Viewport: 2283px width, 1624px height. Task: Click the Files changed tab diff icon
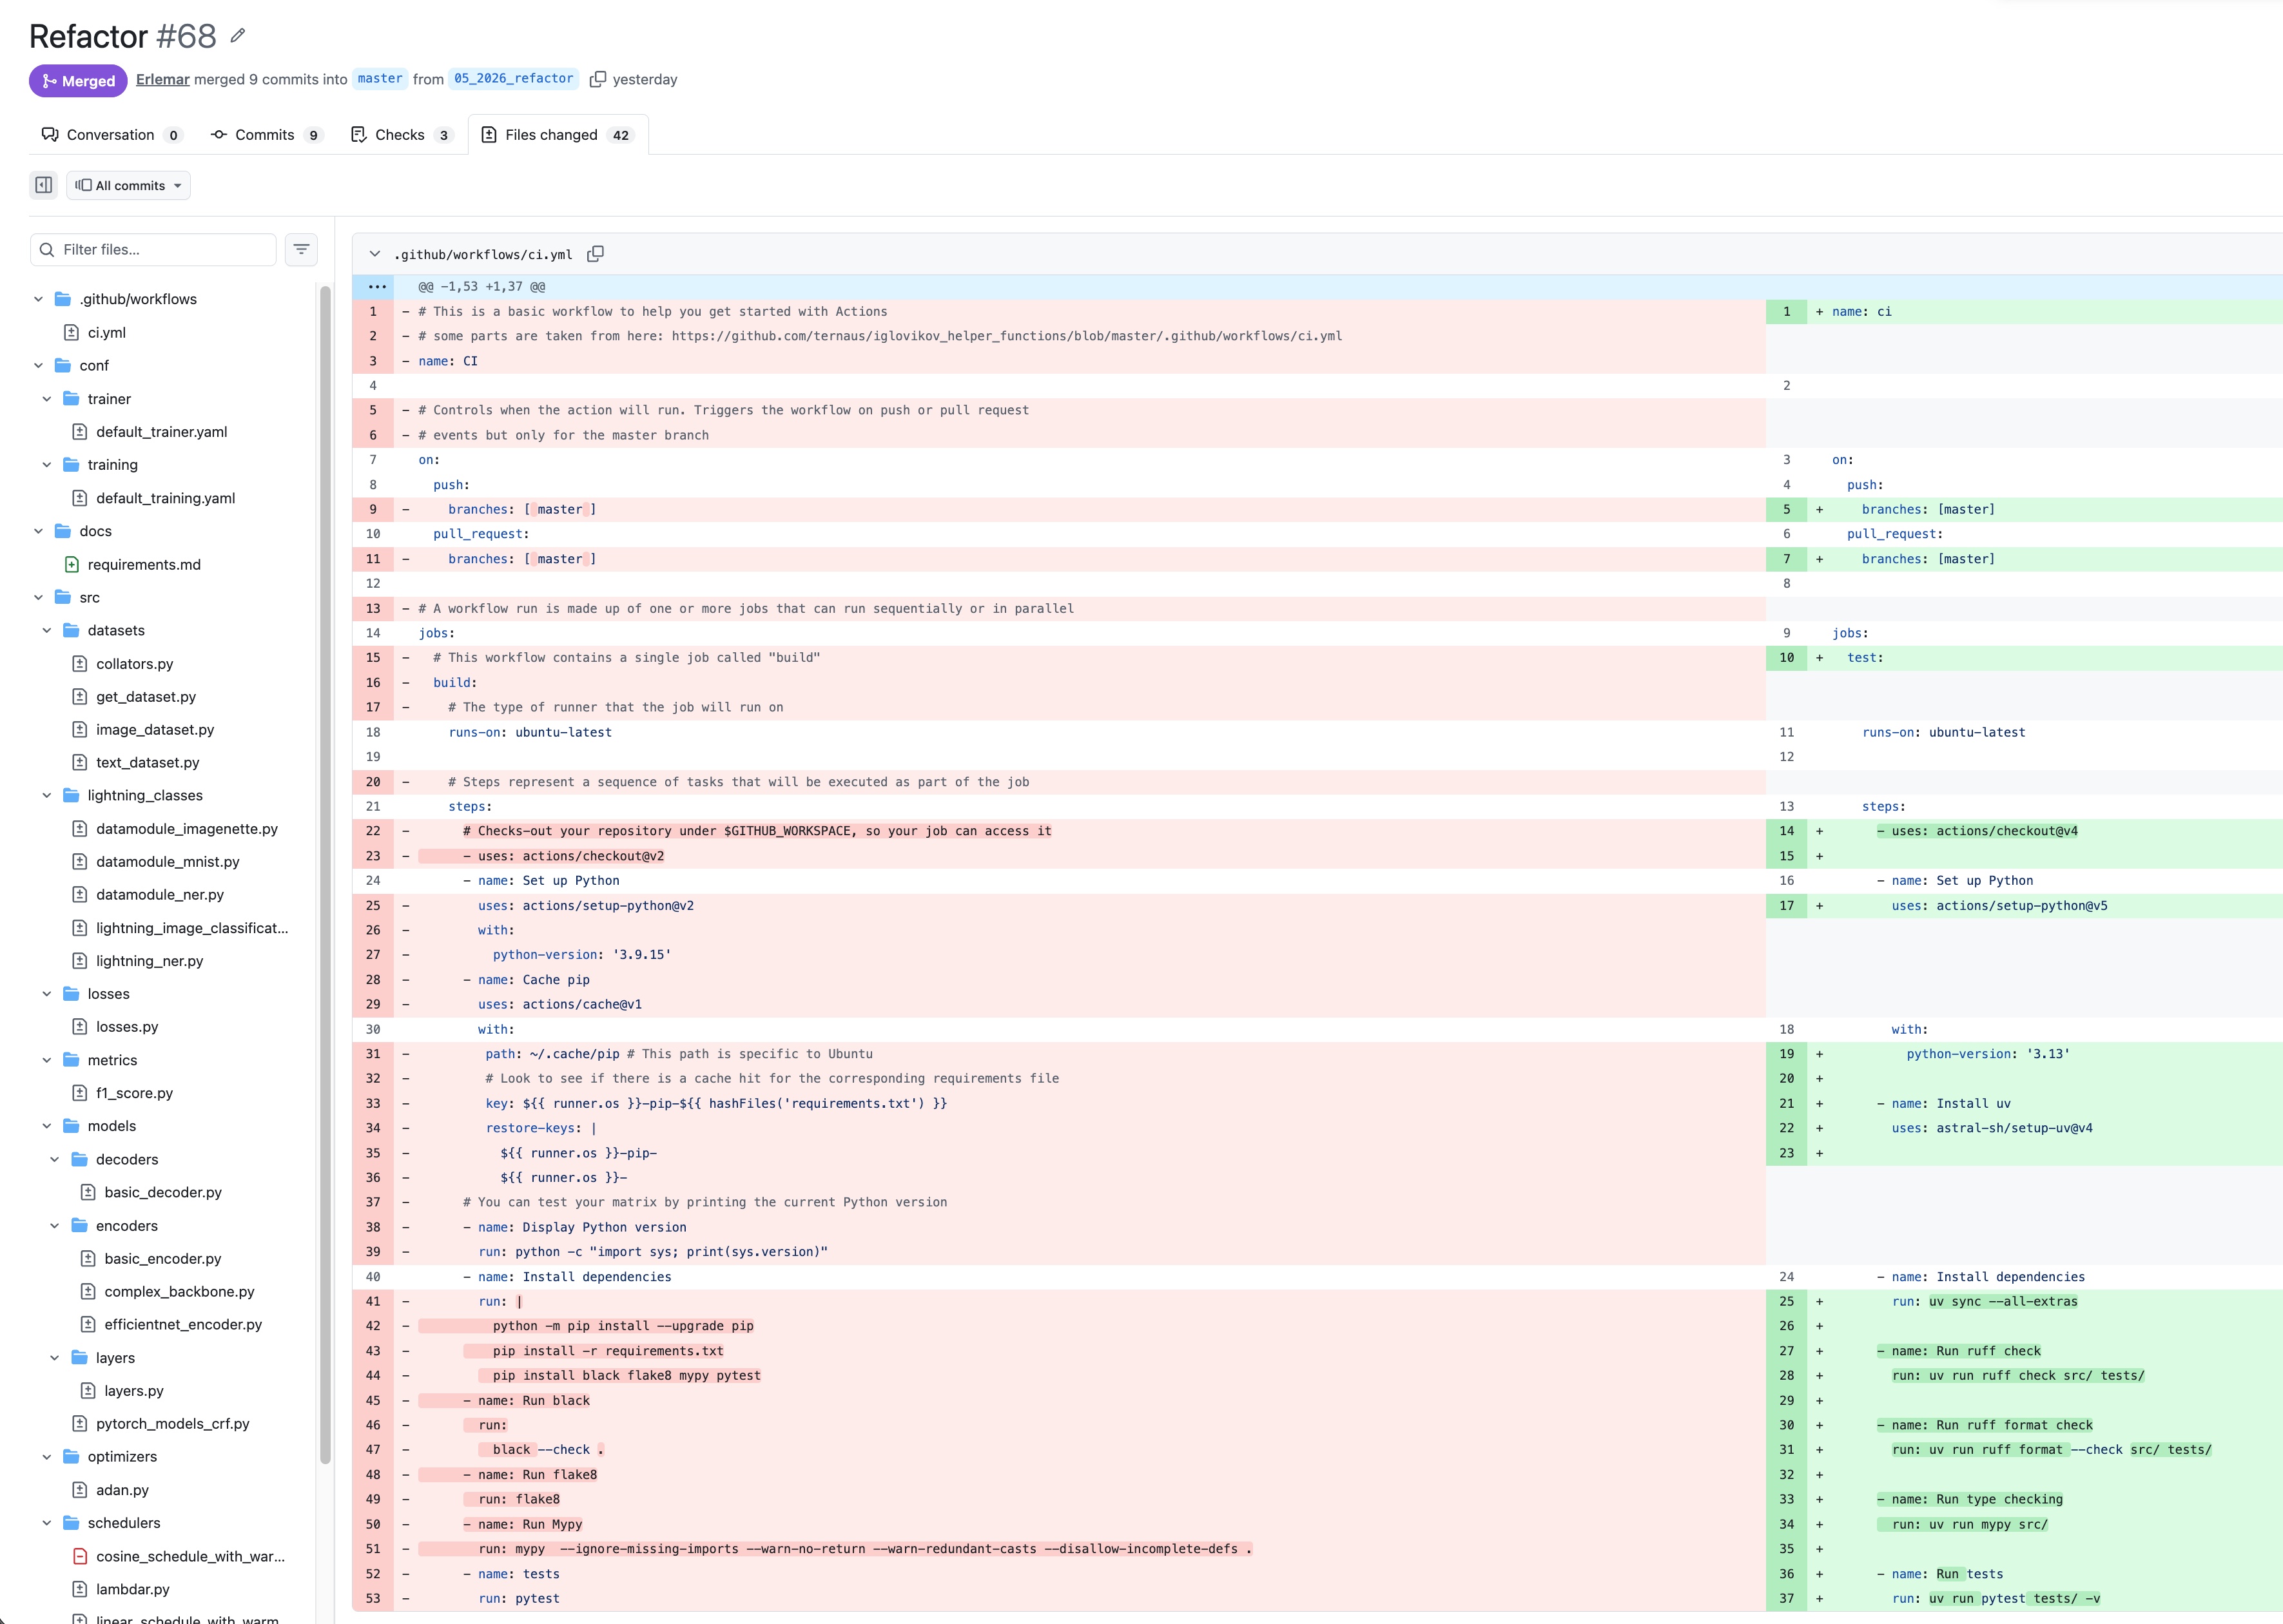pos(489,134)
